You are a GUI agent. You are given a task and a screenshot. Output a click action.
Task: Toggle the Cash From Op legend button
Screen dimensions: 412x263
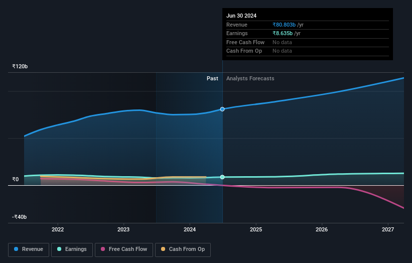click(183, 249)
